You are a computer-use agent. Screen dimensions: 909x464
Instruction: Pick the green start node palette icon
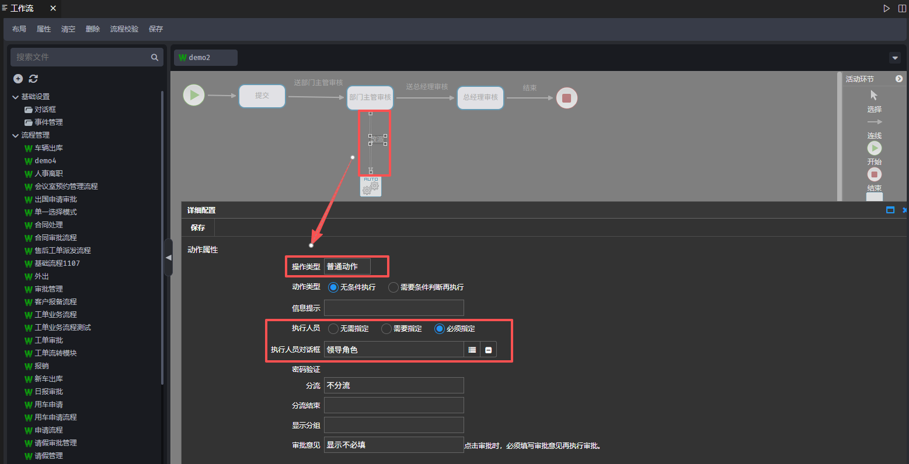pos(874,149)
